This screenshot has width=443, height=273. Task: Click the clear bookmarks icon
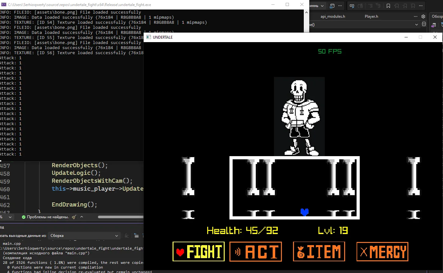(413, 6)
